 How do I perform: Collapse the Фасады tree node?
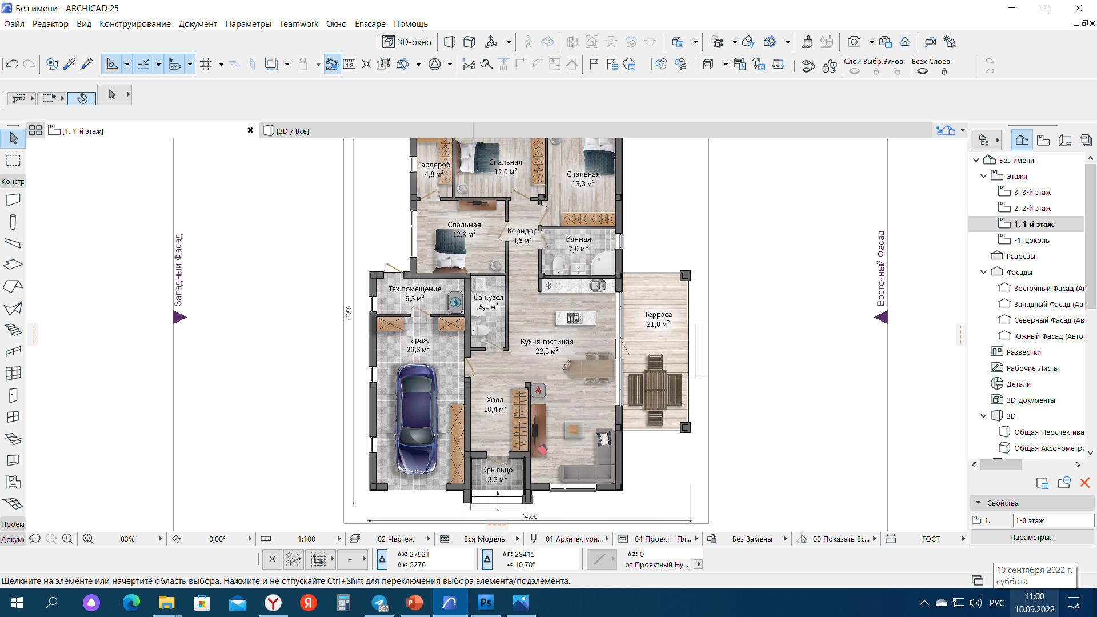pyautogui.click(x=983, y=272)
